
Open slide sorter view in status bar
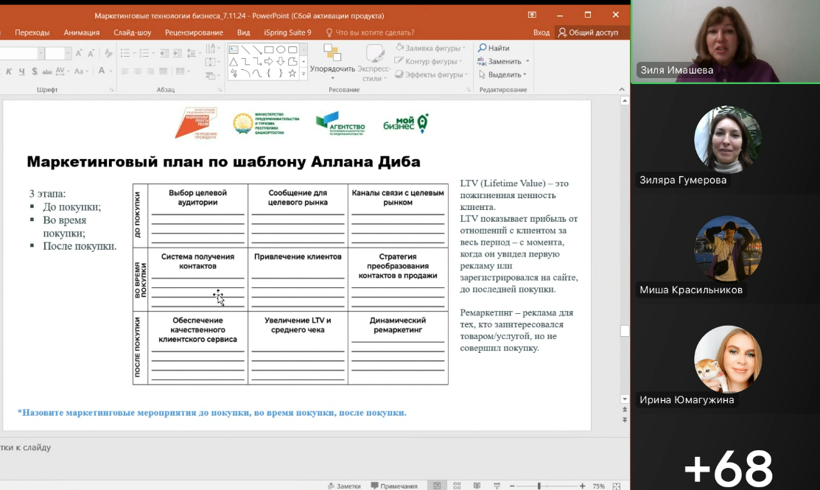coord(457,486)
